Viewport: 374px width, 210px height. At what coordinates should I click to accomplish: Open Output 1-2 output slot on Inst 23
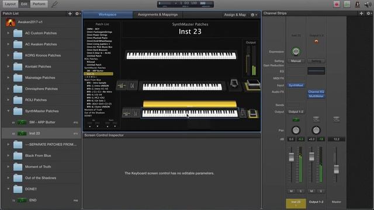tap(296, 111)
